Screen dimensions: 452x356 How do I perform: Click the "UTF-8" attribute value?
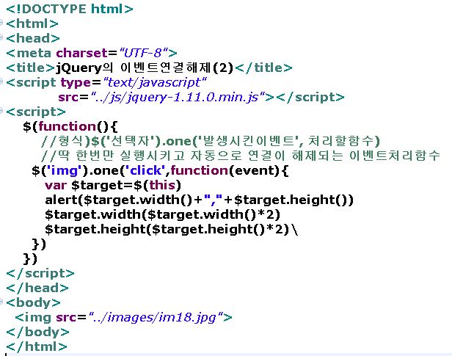tap(143, 53)
